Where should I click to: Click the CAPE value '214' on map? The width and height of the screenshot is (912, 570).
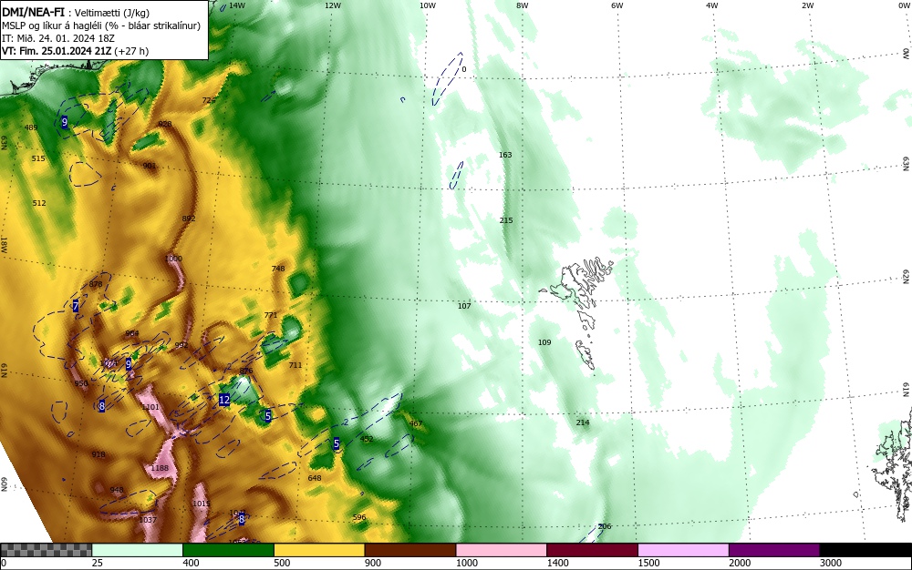(x=583, y=422)
